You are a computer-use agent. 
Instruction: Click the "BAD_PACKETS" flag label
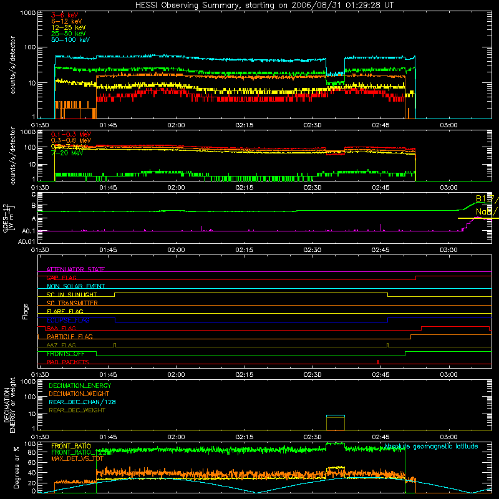click(x=68, y=362)
